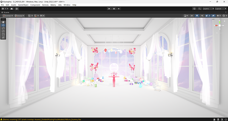Open the GameObject menu
This screenshot has height=121, width=228.
tap(23, 5)
